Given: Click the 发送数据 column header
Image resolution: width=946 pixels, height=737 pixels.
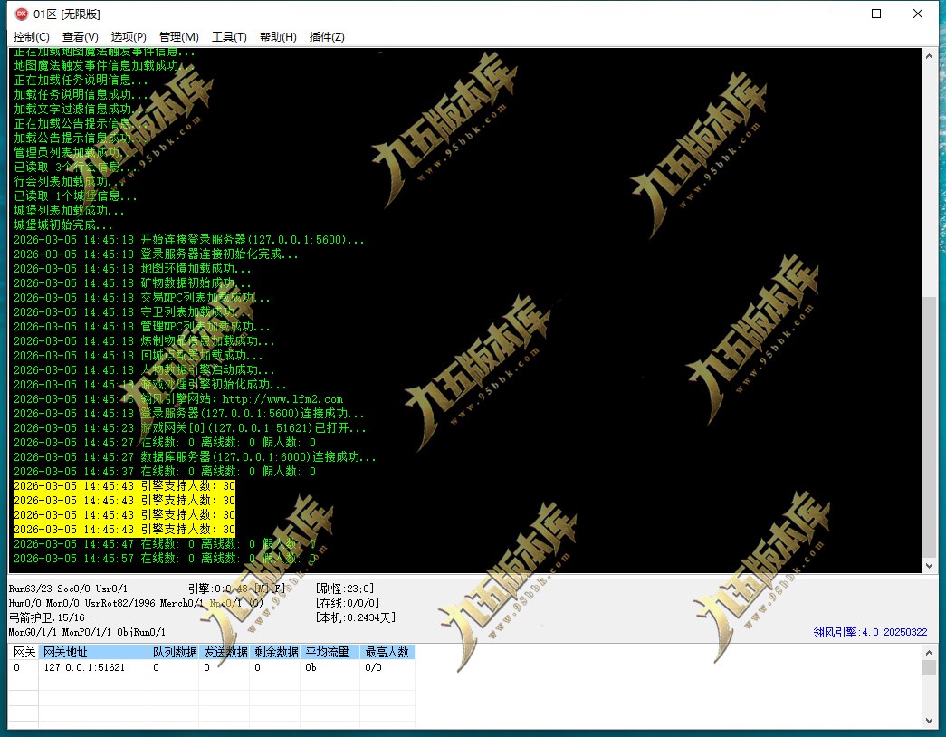Looking at the screenshot, I should coord(225,652).
